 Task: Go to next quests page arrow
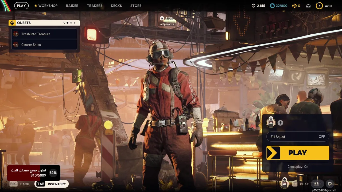click(75, 23)
